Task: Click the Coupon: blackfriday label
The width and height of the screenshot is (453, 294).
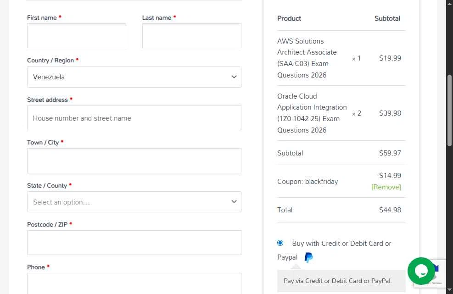Action: pyautogui.click(x=308, y=182)
